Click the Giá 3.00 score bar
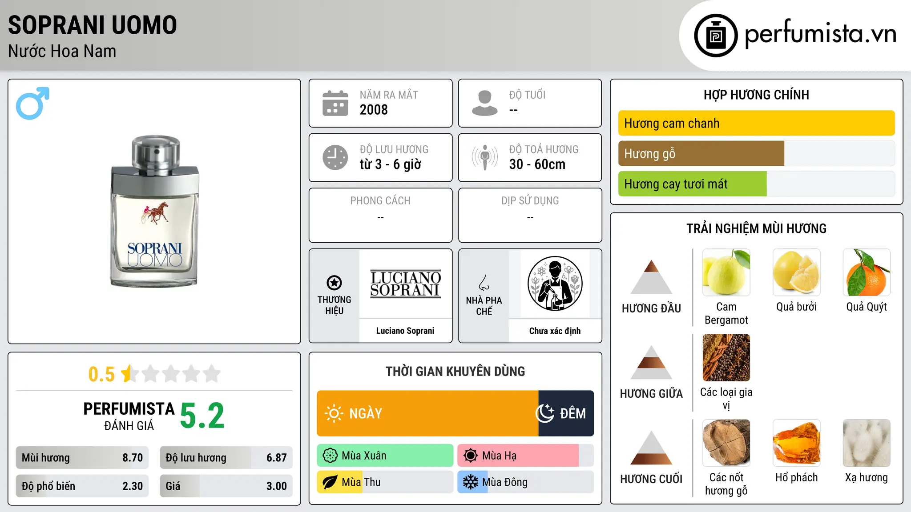The height and width of the screenshot is (512, 911). 226,486
